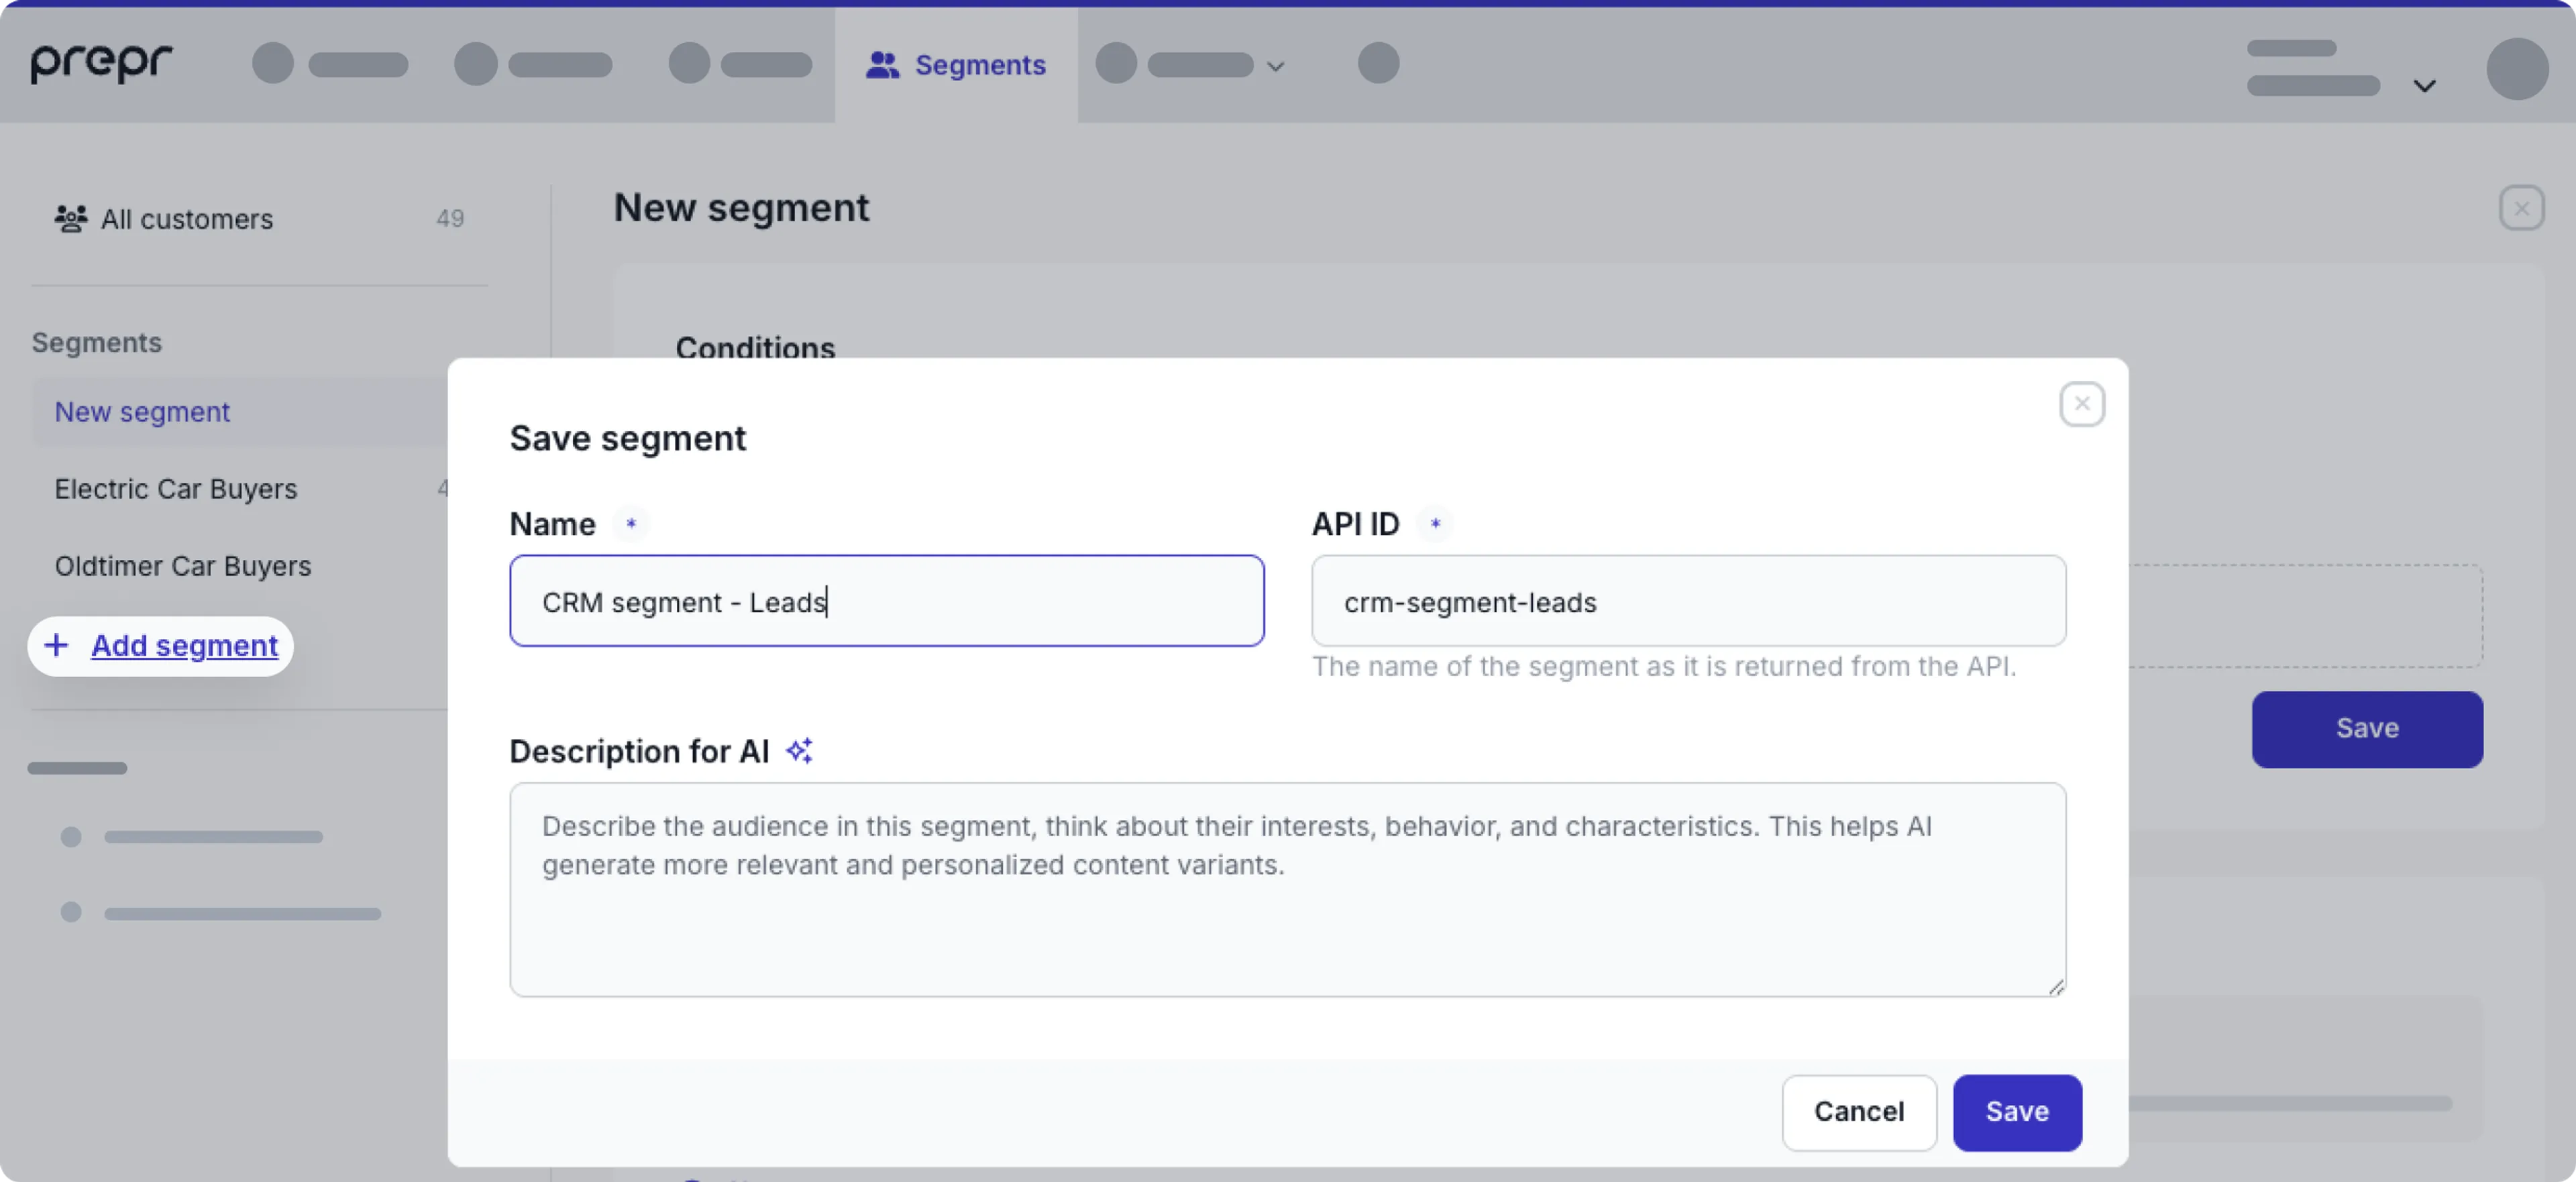Select Oldtimer Car Buyers in the segments list
The height and width of the screenshot is (1182, 2576).
183,565
